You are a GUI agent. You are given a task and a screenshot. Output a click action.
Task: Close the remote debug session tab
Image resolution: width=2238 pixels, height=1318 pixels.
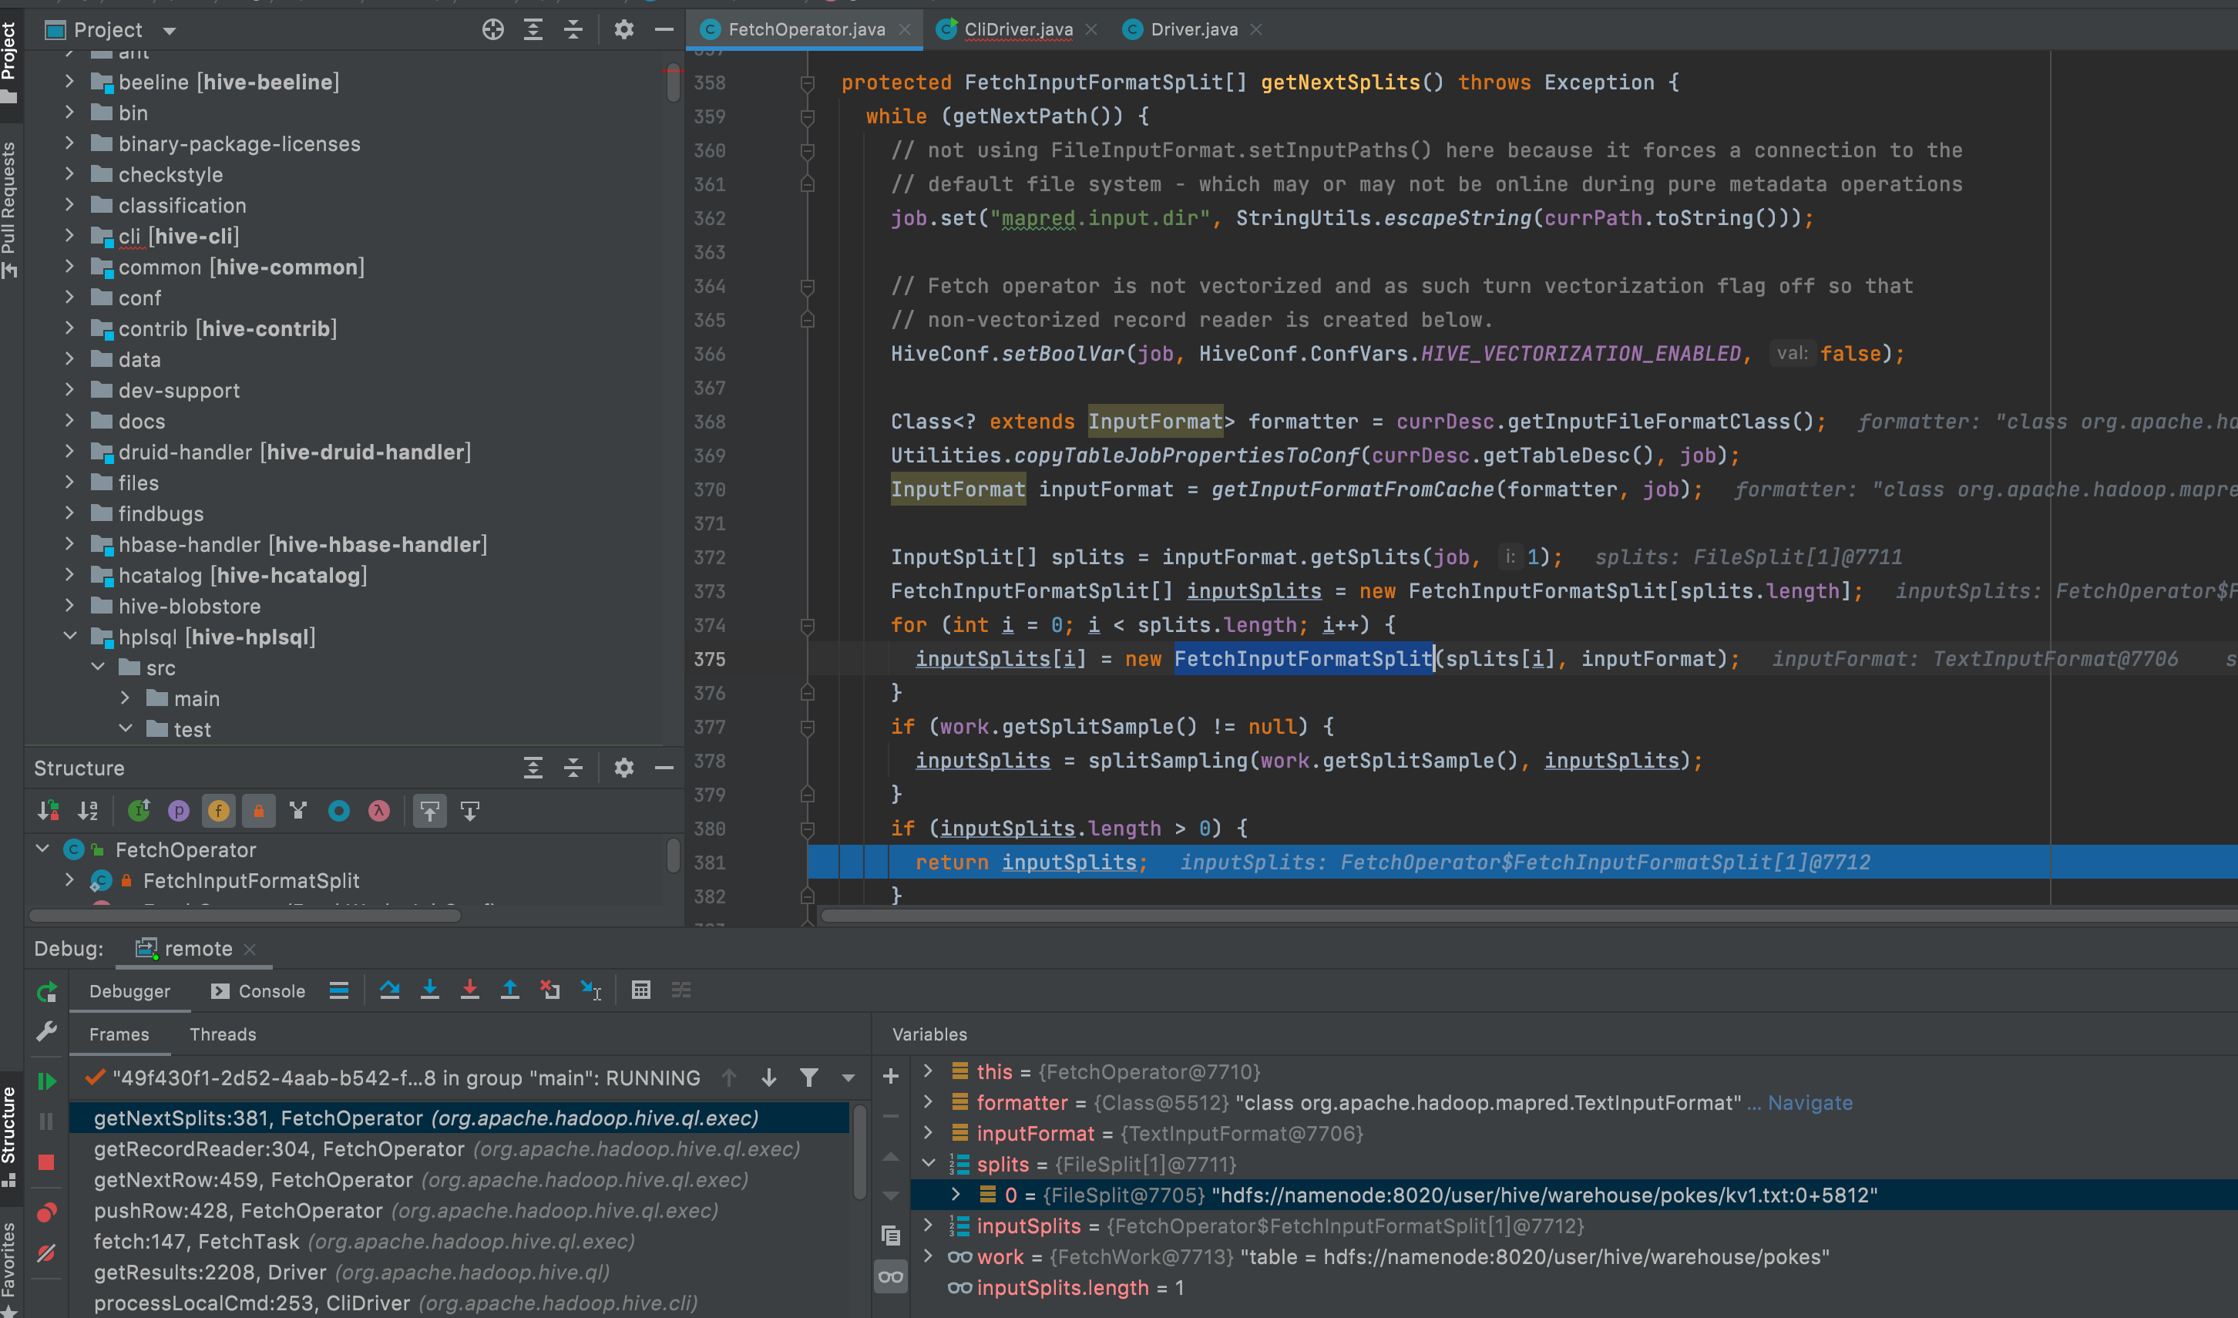click(x=250, y=950)
